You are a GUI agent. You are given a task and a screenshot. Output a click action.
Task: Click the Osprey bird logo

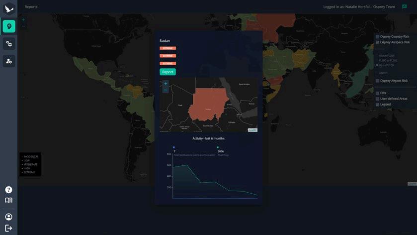pos(9,9)
